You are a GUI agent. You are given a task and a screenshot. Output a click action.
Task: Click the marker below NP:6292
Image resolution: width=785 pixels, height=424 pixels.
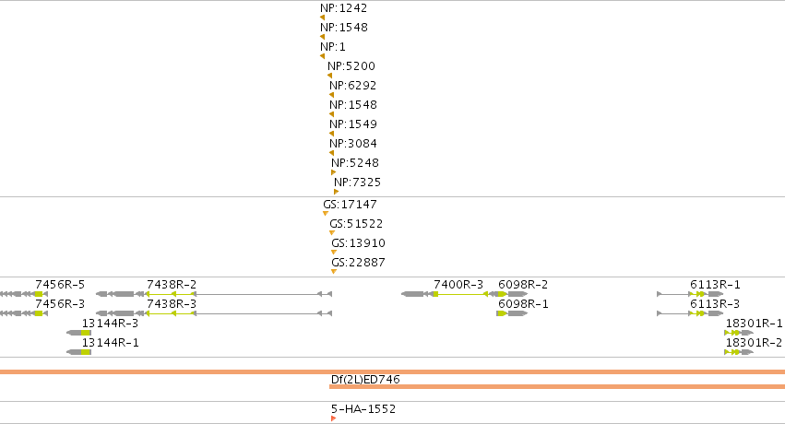331,95
